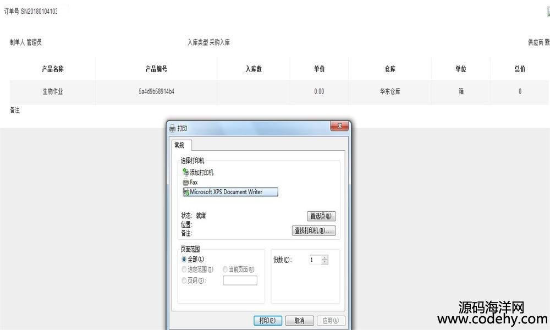Increase number of copies with up arrow
Viewport: 550px width, 330px height.
(x=325, y=258)
